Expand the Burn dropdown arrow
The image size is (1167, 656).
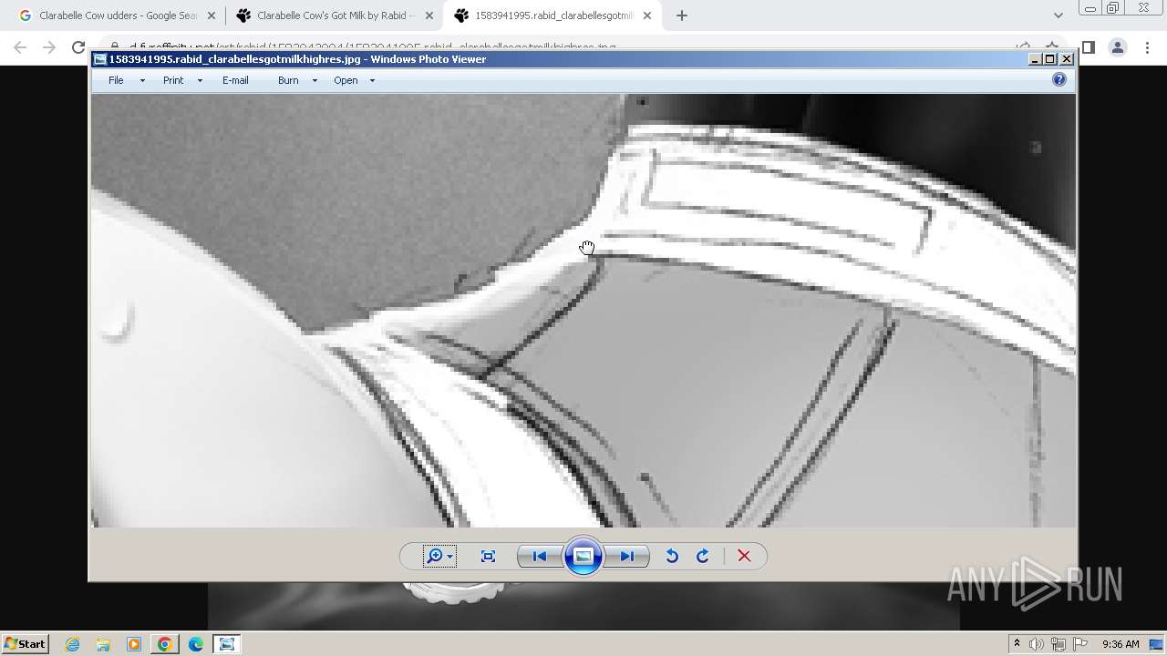(315, 81)
